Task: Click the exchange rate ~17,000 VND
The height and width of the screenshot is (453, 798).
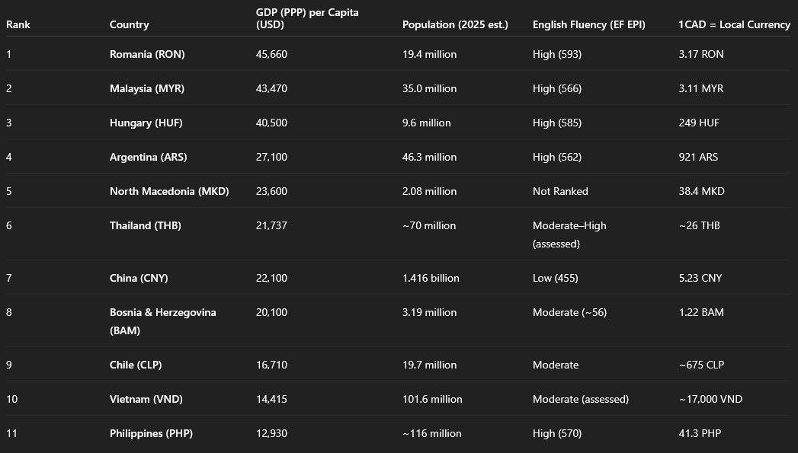Action: click(710, 399)
